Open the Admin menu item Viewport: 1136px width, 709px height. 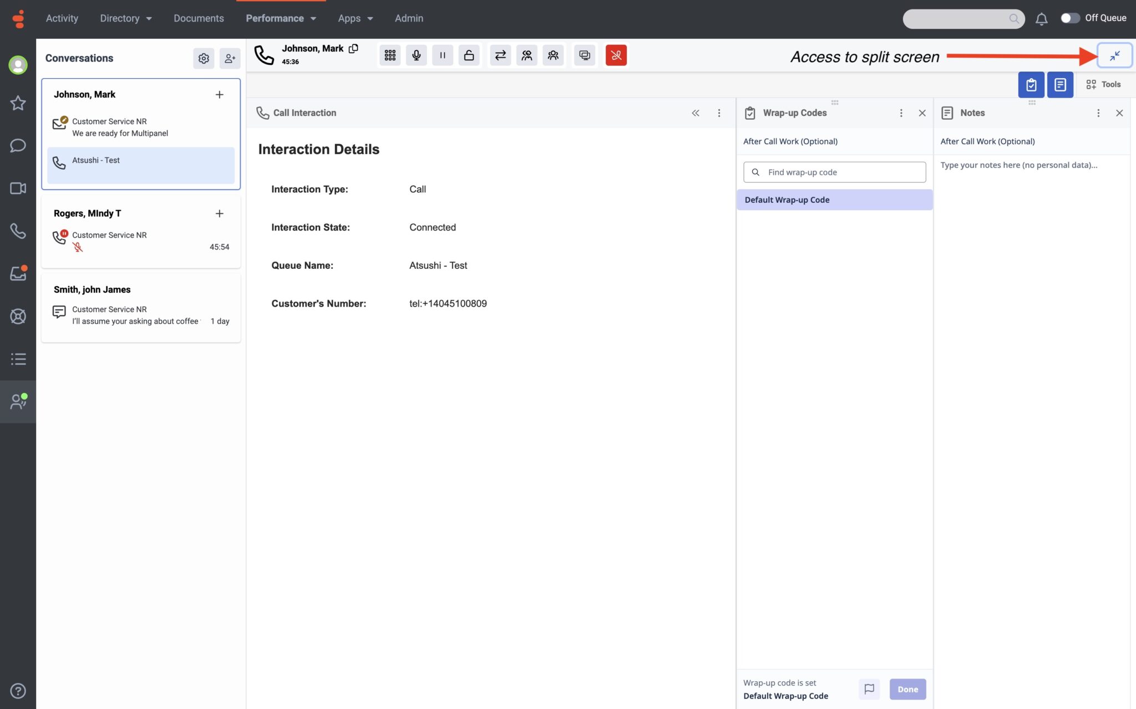(409, 18)
